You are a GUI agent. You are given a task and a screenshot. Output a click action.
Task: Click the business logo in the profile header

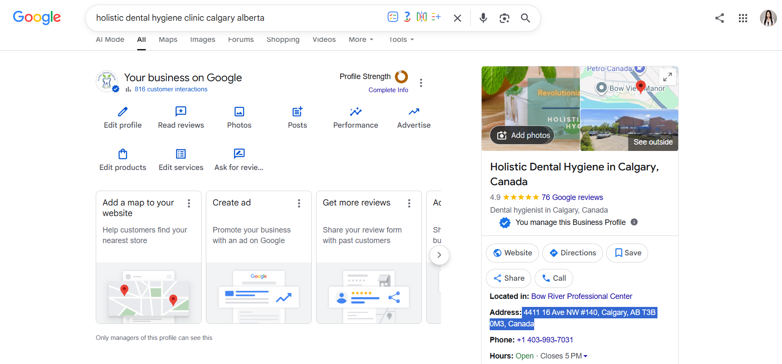pos(107,81)
